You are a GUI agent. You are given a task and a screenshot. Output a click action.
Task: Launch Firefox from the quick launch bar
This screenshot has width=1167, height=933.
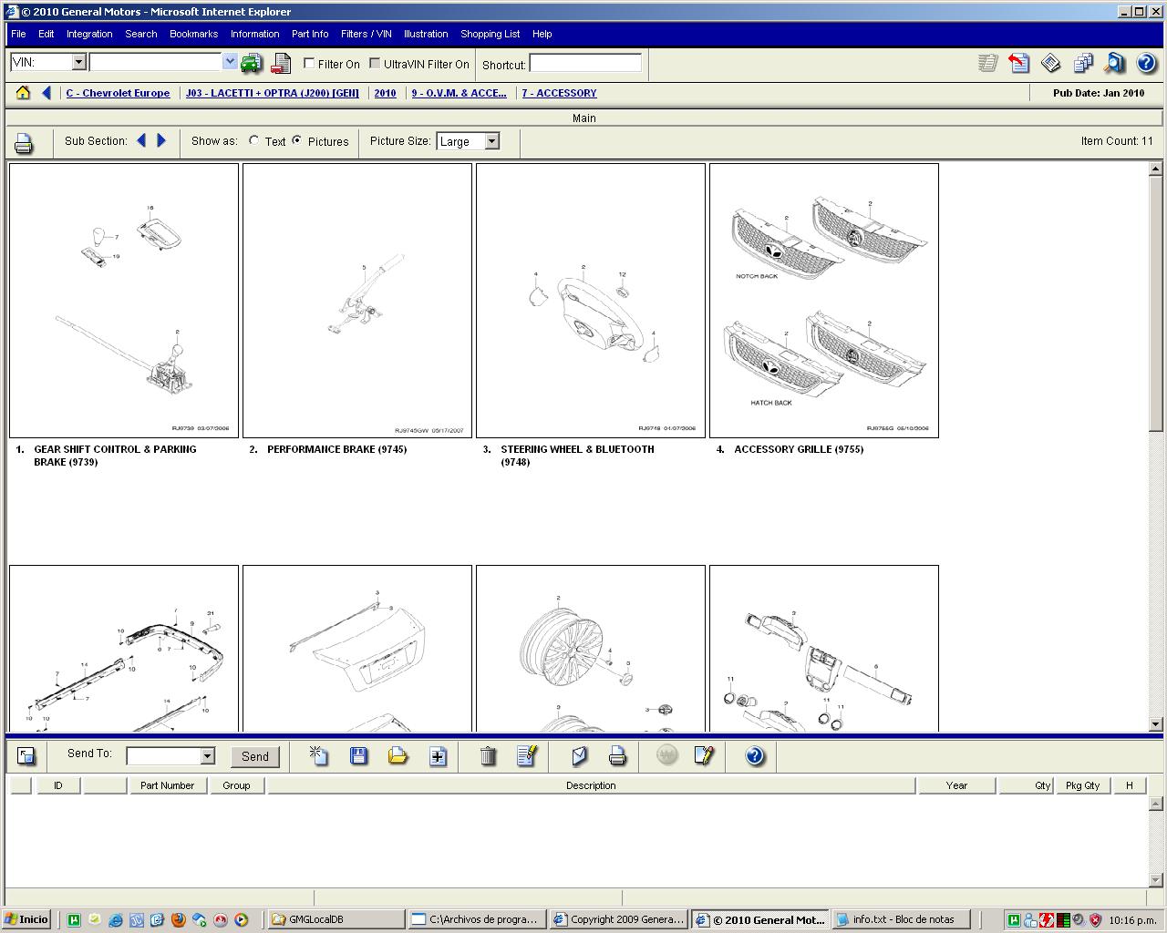[179, 919]
